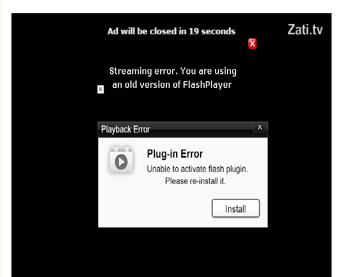
Task: Click the Zati.tv logo
Action: pyautogui.click(x=305, y=30)
